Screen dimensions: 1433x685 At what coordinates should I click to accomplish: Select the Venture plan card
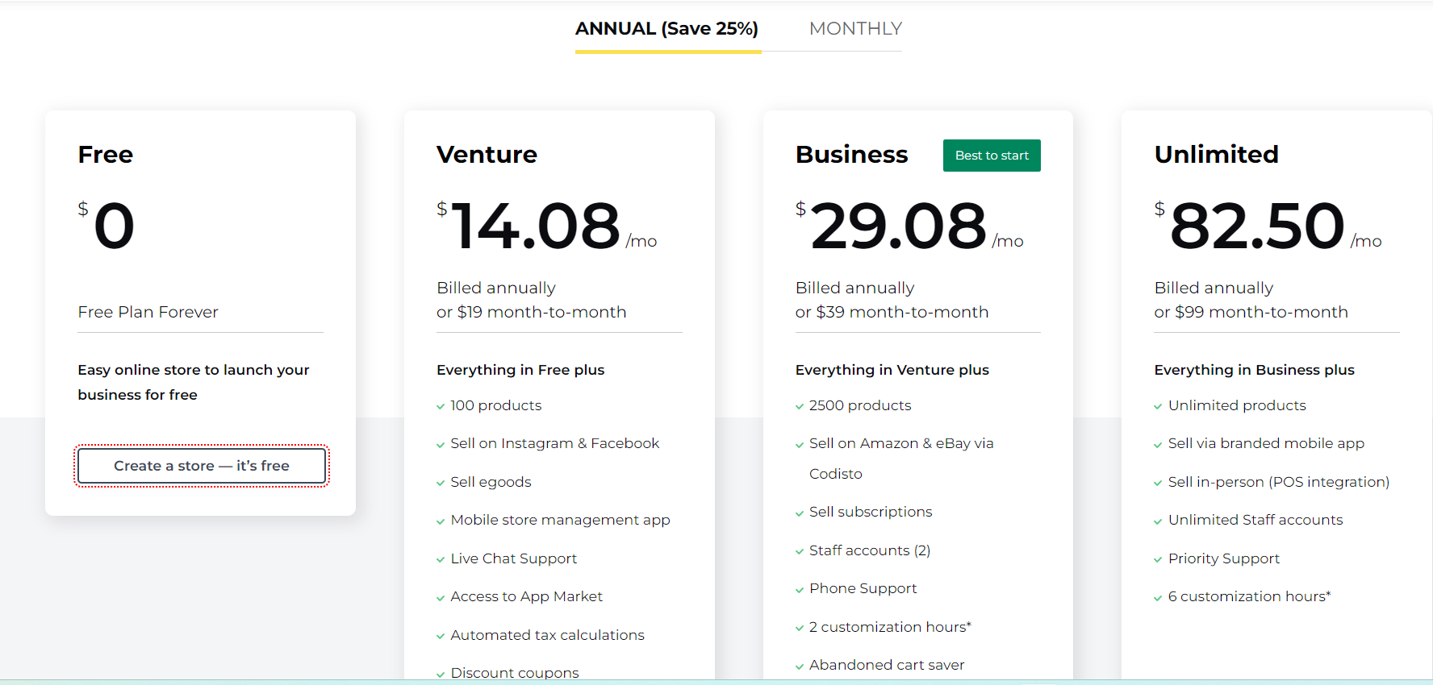(x=487, y=154)
